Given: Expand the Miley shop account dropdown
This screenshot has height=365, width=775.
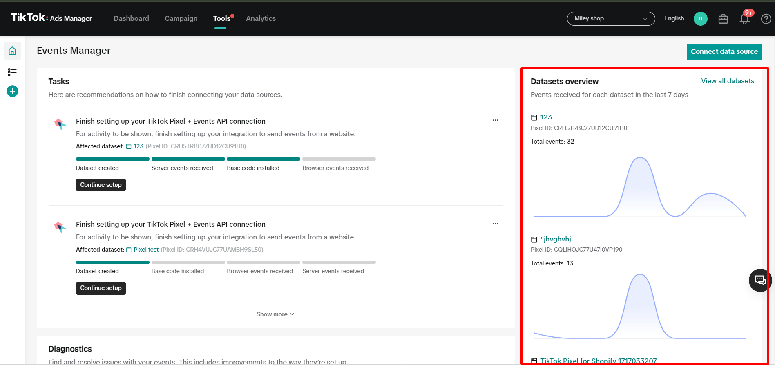Looking at the screenshot, I should (610, 19).
